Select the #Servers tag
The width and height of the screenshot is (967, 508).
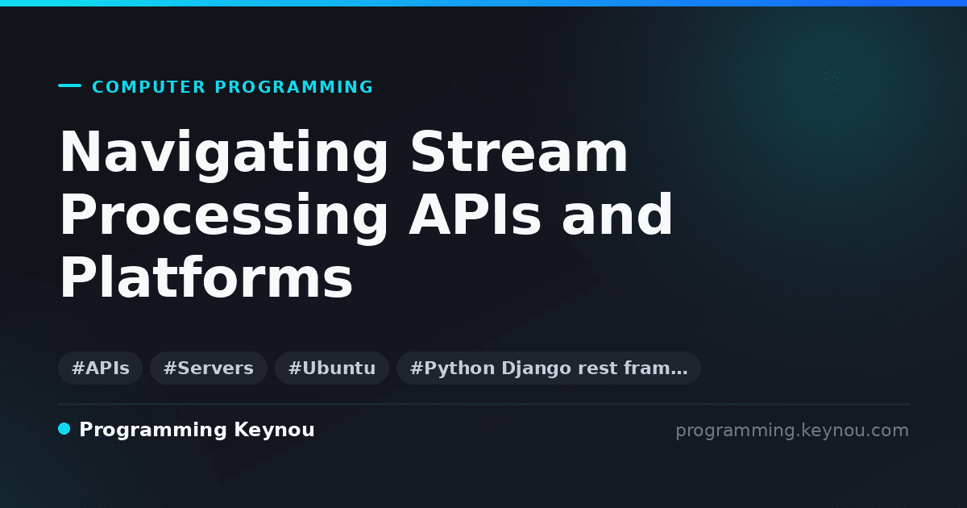coord(208,369)
